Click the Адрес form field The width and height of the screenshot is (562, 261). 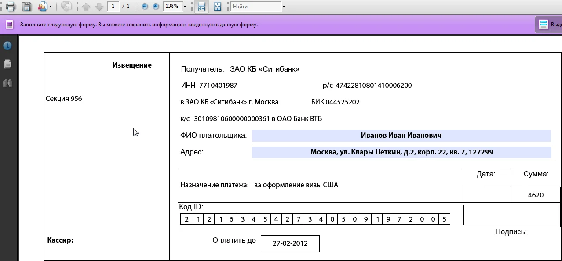point(401,152)
